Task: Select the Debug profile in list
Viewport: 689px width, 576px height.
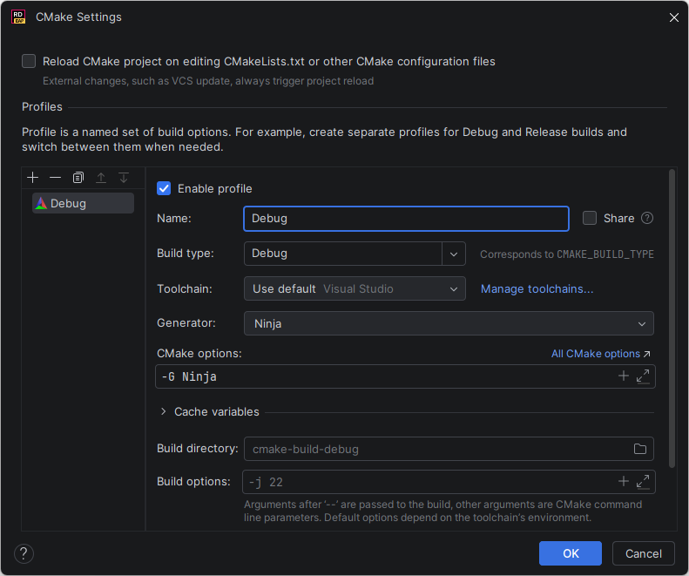Action: tap(83, 203)
